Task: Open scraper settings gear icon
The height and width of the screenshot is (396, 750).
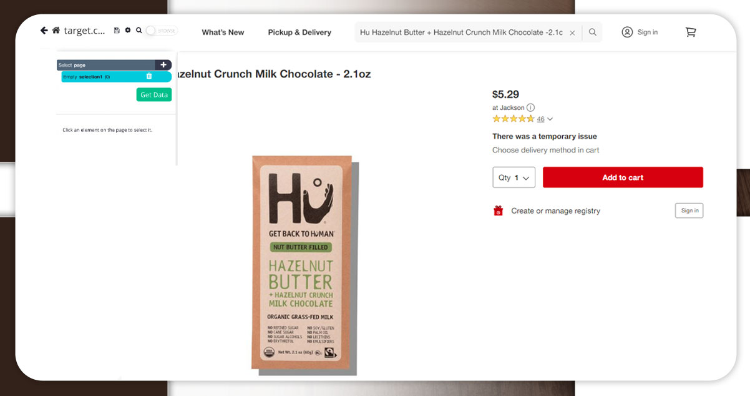Action: click(x=127, y=31)
